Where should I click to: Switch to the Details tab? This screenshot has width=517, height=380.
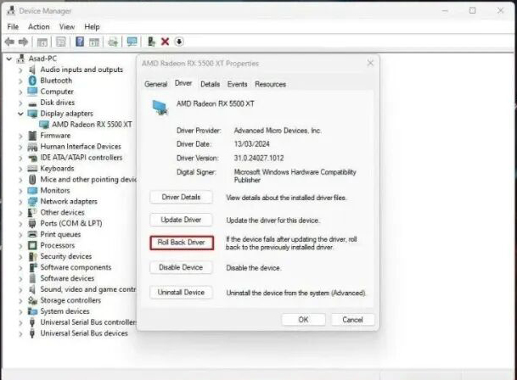coord(210,84)
